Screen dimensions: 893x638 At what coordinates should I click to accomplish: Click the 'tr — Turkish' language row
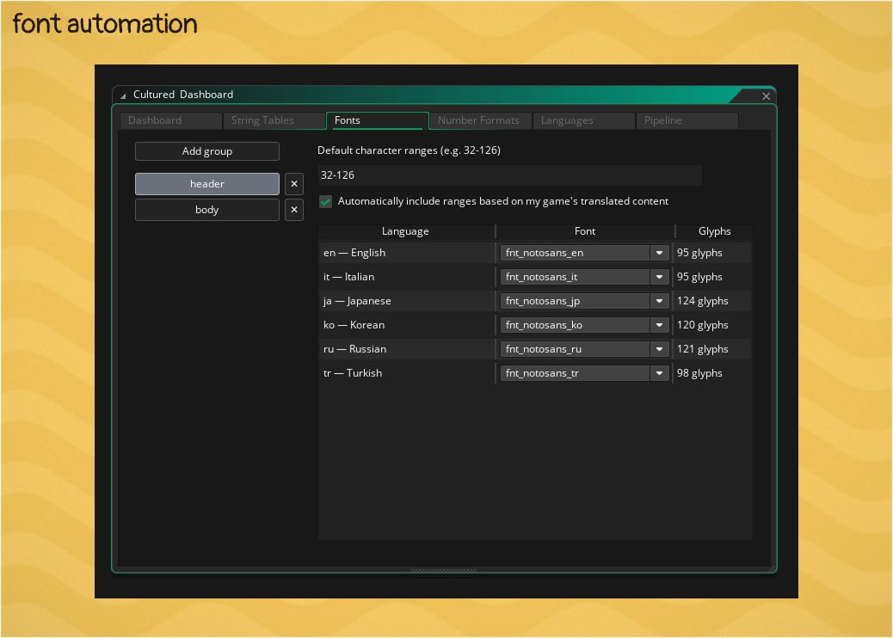pyautogui.click(x=407, y=373)
